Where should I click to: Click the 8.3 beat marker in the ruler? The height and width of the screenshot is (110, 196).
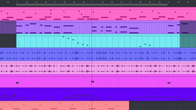tap(150, 2)
